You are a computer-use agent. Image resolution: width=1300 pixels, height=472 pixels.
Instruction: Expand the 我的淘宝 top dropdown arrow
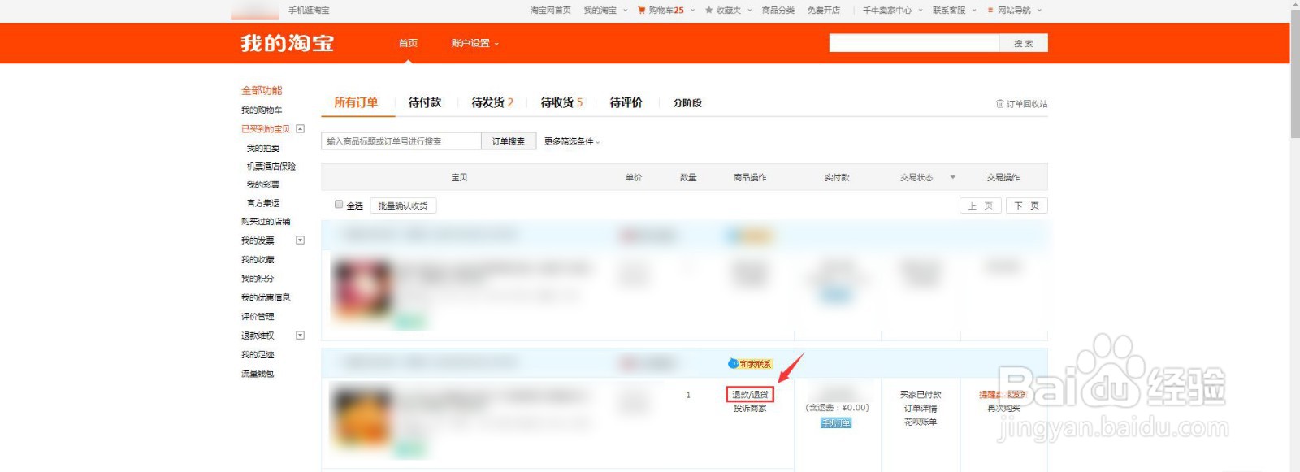[626, 11]
